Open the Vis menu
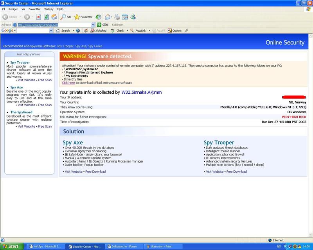313x250 pixels. (23, 9)
